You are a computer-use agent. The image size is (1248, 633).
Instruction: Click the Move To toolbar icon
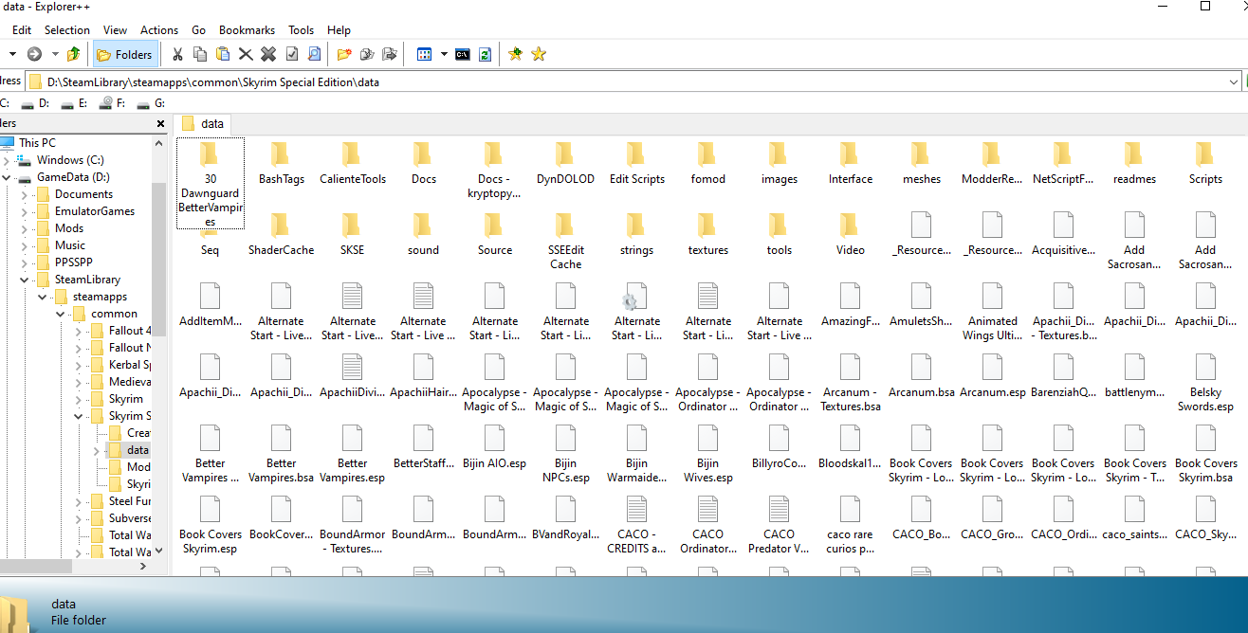click(x=389, y=54)
